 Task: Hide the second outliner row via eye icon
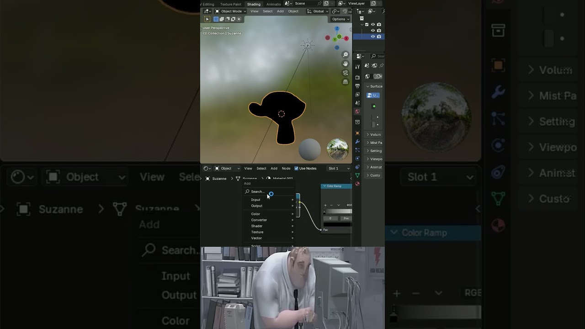(373, 31)
